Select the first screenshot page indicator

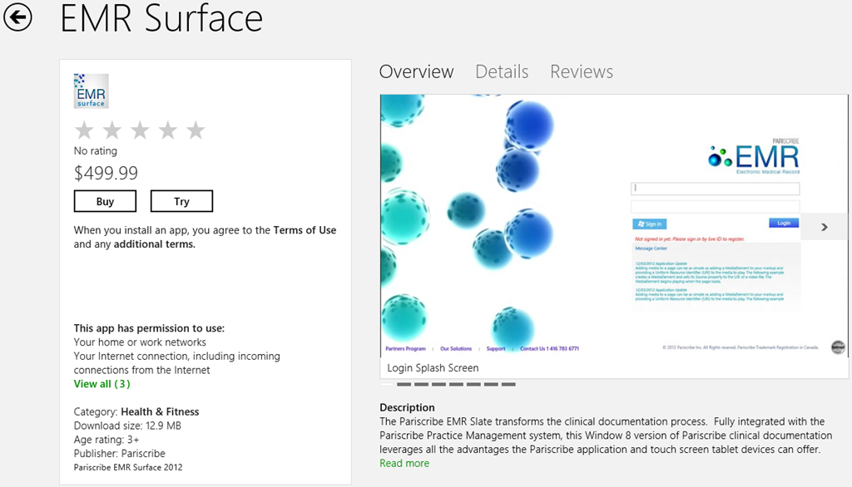pos(387,384)
